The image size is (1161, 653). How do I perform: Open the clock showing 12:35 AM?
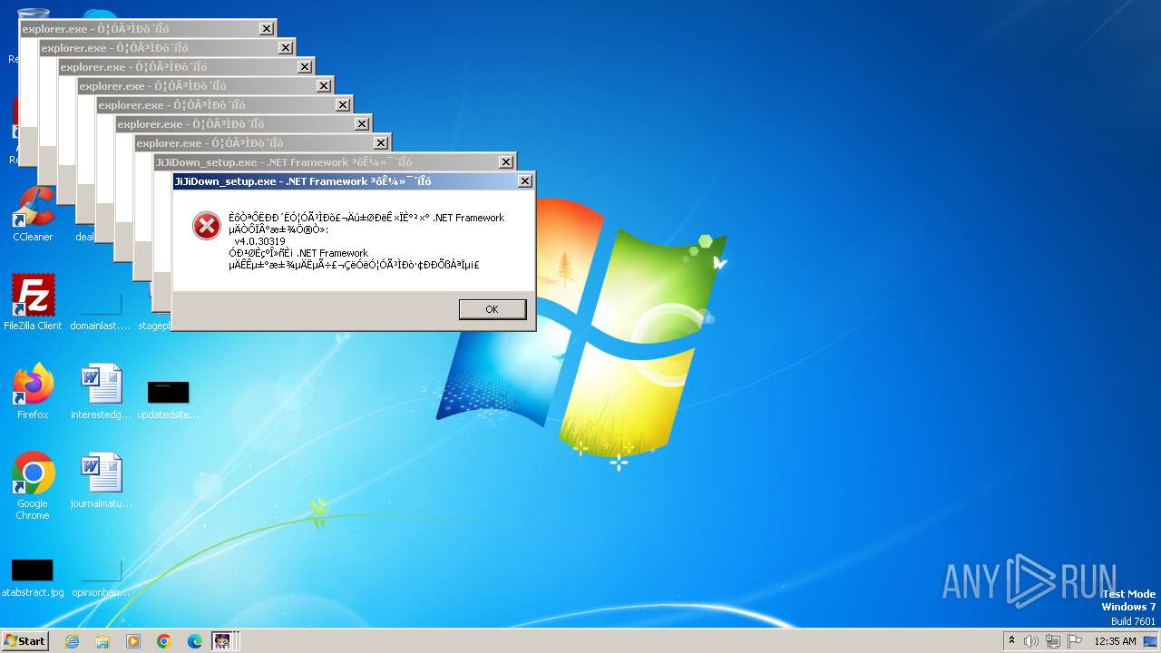(x=1115, y=641)
